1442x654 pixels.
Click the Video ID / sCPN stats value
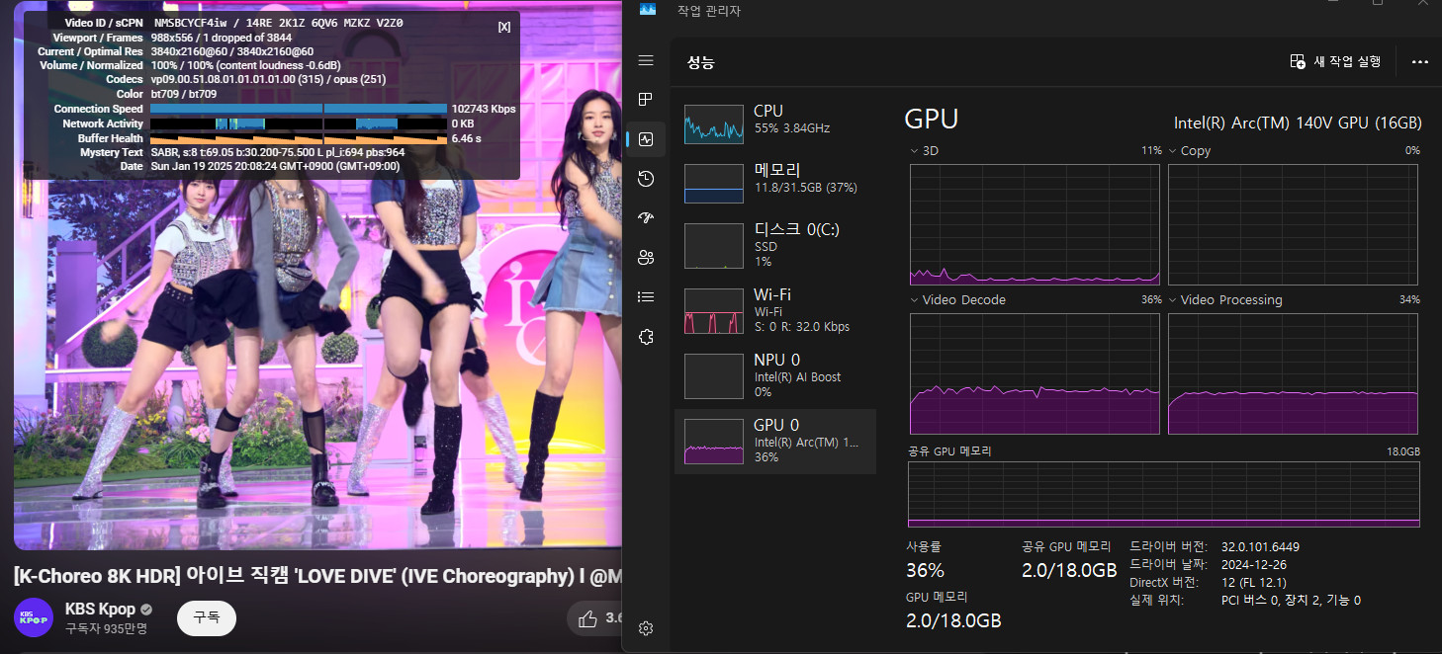coord(278,22)
